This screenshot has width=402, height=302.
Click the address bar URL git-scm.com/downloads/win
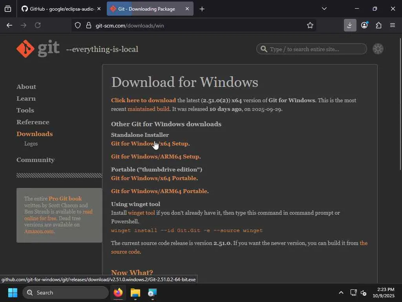click(x=130, y=26)
